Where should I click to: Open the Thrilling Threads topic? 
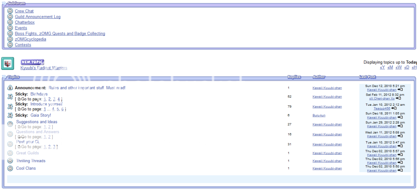click(x=31, y=161)
